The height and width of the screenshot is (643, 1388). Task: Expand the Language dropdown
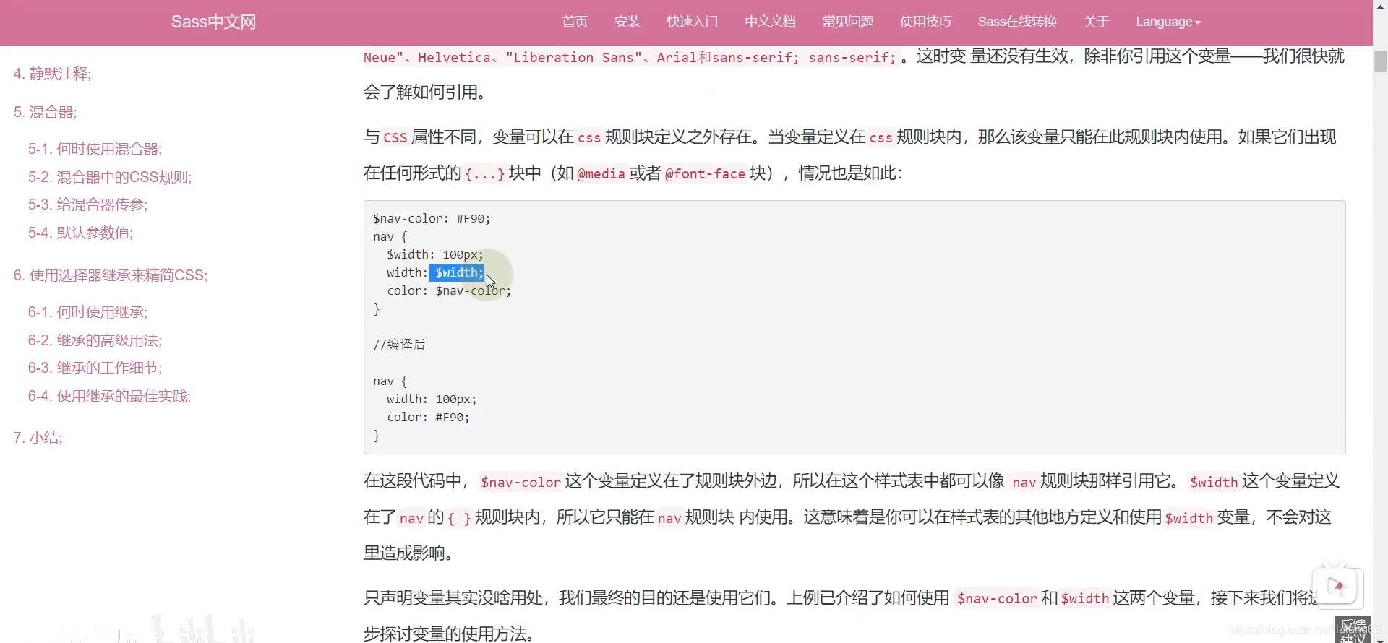tap(1168, 22)
